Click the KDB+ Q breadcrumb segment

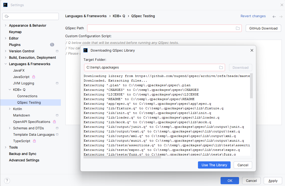pyautogui.click(x=119, y=16)
